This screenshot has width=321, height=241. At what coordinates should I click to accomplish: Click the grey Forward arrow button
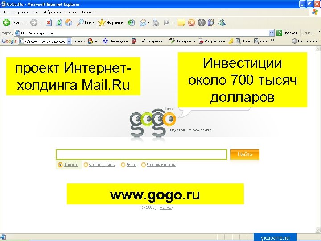click(x=34, y=23)
